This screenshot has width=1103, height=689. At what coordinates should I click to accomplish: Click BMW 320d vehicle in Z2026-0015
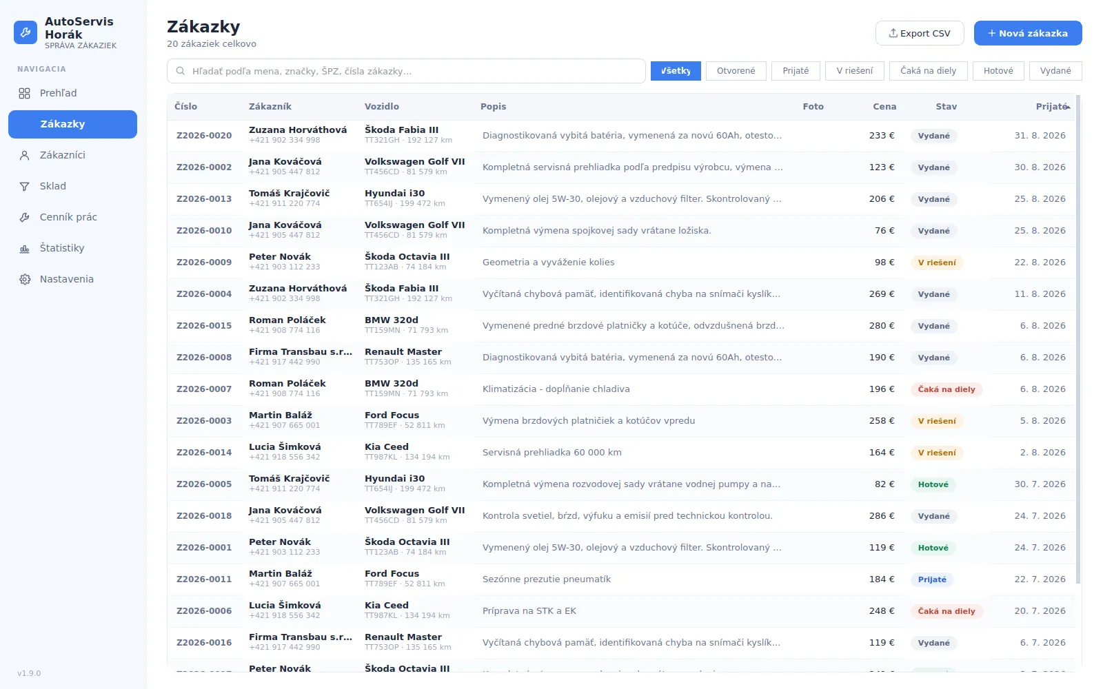[392, 320]
